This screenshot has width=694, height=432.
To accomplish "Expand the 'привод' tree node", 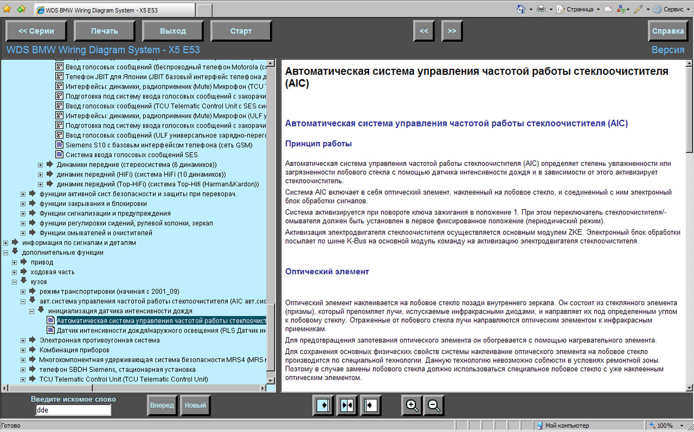I will tap(14, 262).
